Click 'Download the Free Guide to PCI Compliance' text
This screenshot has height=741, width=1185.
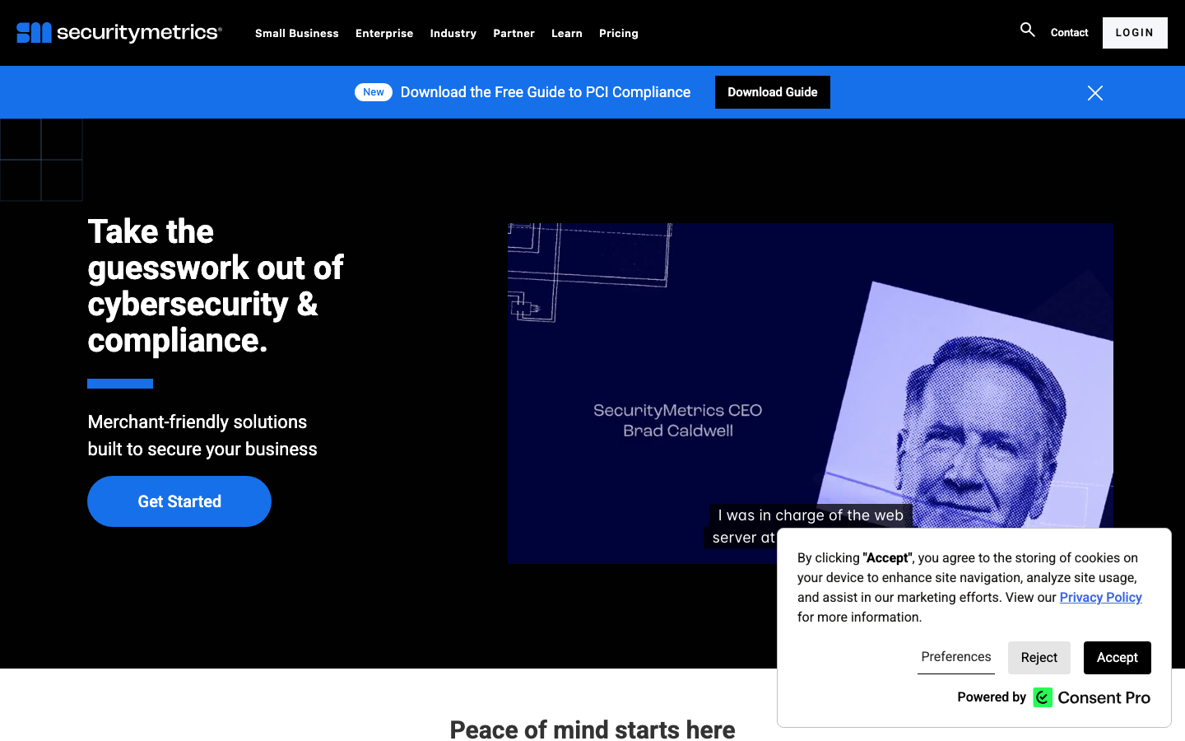coord(546,92)
